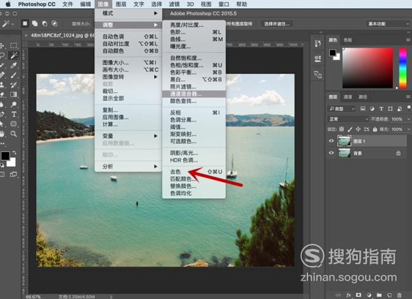The width and height of the screenshot is (412, 299).
Task: Open 基本功能 workspace dropdown
Action: [x=387, y=23]
